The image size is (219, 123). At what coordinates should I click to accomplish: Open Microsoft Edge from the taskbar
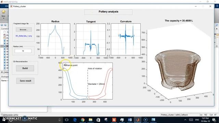coord(75,120)
